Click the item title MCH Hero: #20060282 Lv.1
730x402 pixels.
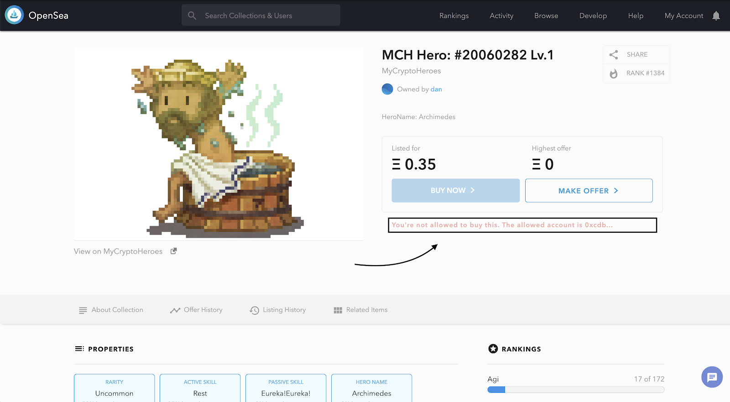click(468, 55)
